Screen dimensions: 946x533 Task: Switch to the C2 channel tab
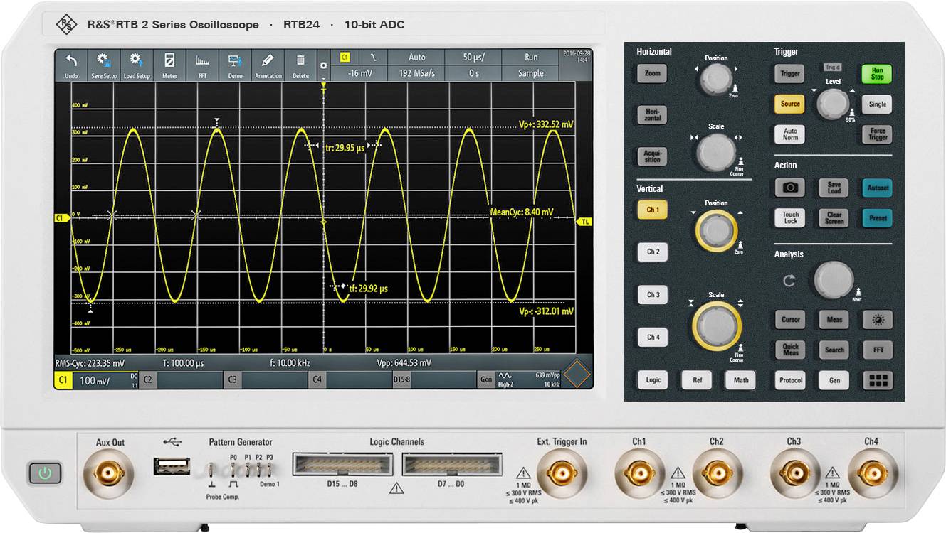tap(147, 381)
